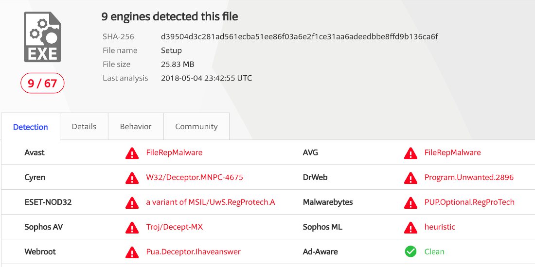Click the Last analysis label
535x267 pixels.
coord(125,78)
